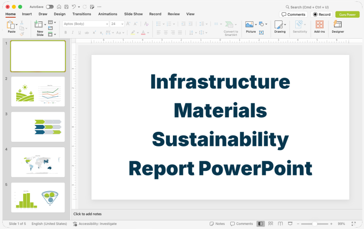Click the Increase Font Size icon
This screenshot has width=364, height=229.
[x=128, y=24]
